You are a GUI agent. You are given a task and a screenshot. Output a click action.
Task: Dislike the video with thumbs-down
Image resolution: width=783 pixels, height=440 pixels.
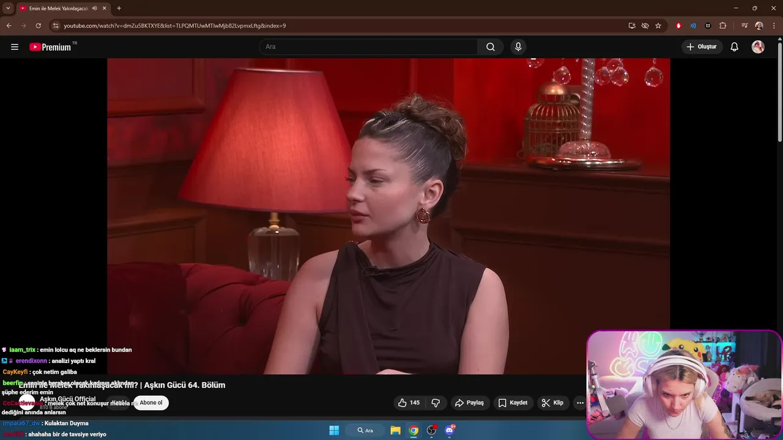pos(436,403)
